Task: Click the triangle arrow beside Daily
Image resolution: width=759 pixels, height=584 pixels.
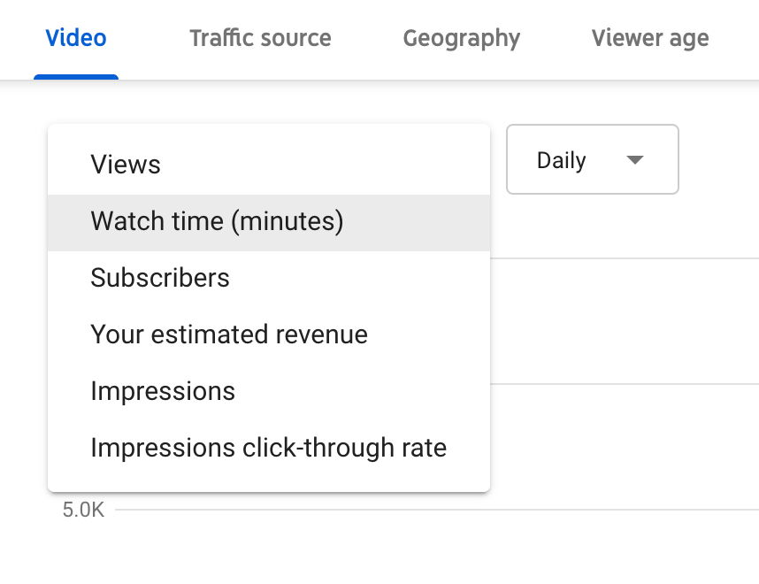Action: [634, 160]
